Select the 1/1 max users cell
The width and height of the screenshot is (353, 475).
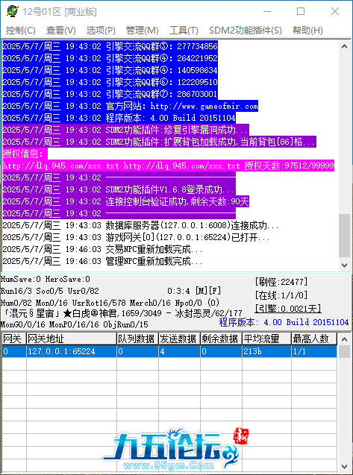coord(314,351)
